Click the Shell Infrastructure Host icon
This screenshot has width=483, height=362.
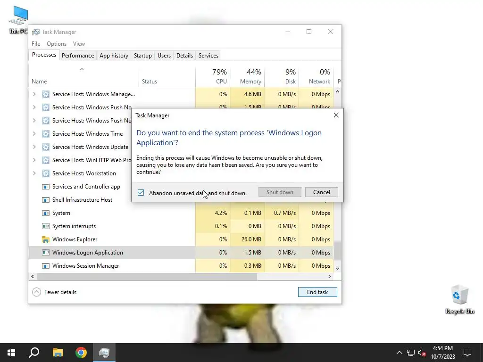pos(46,200)
